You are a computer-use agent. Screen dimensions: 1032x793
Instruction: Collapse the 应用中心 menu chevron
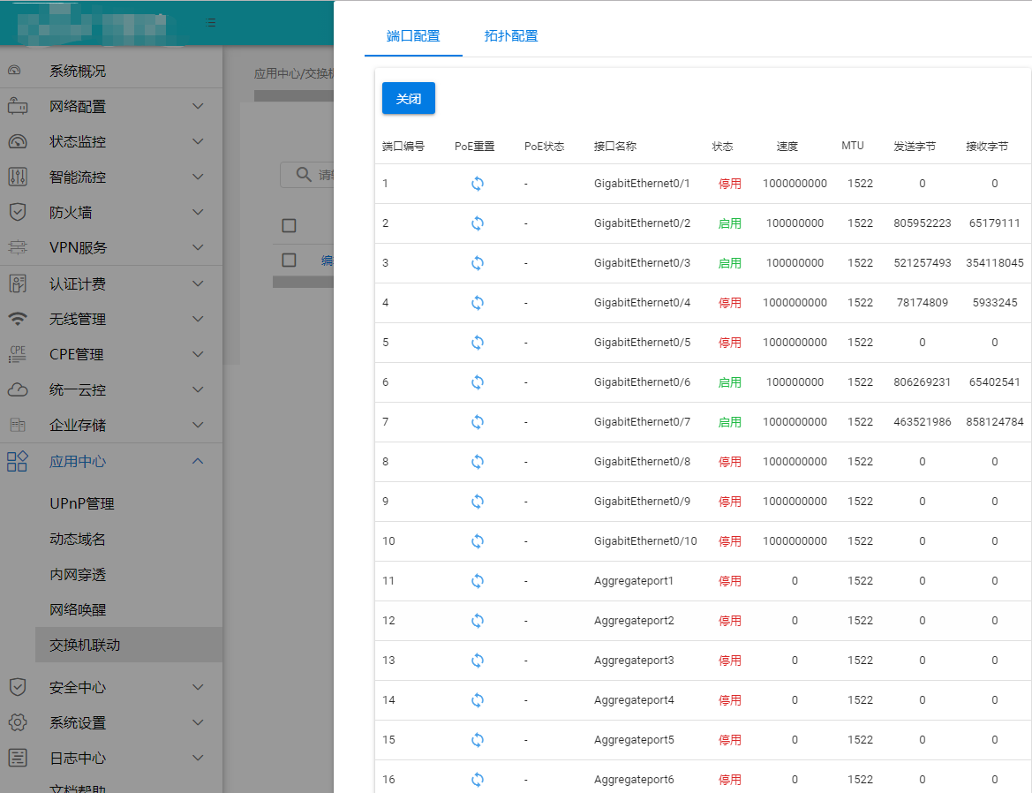click(198, 461)
